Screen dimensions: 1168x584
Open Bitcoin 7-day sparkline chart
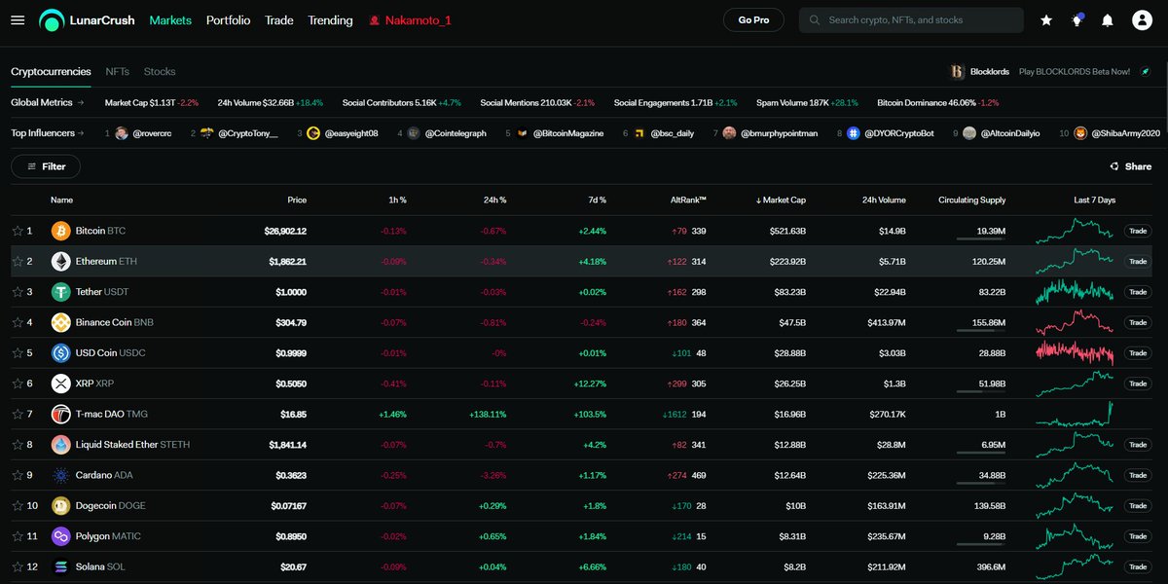(1076, 230)
